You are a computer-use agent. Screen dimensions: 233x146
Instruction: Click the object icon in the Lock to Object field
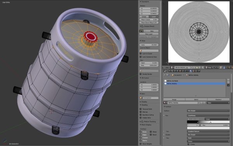[141, 50]
